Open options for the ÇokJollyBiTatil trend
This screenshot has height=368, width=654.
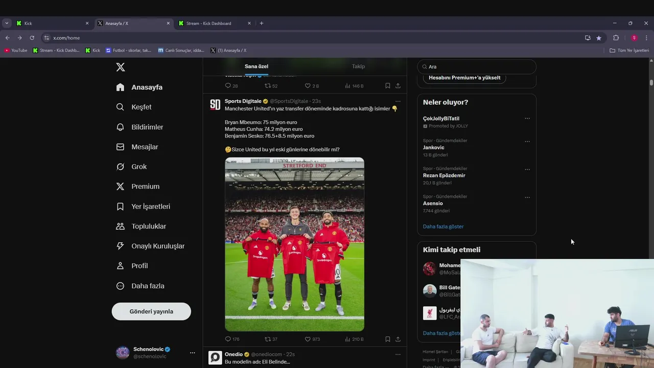(x=527, y=119)
